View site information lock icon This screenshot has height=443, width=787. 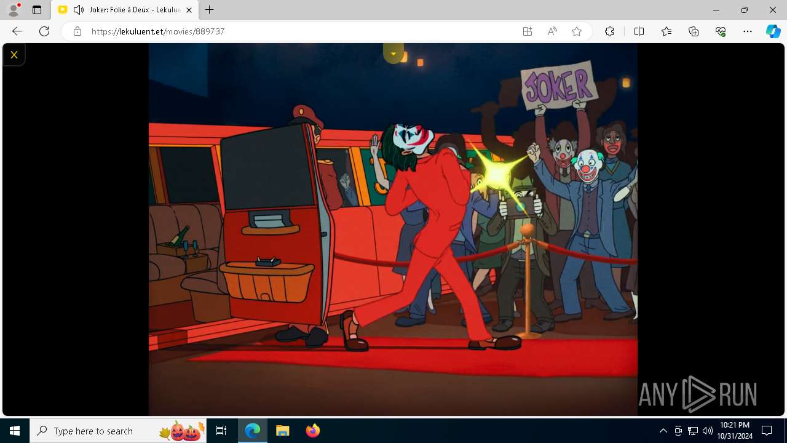[77, 31]
